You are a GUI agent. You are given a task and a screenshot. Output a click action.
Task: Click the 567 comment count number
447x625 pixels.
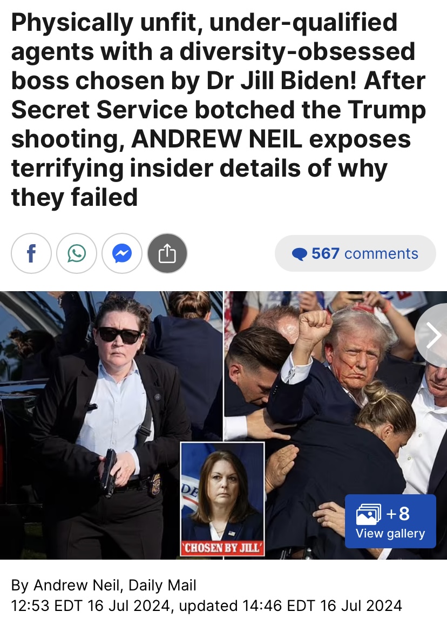[325, 253]
